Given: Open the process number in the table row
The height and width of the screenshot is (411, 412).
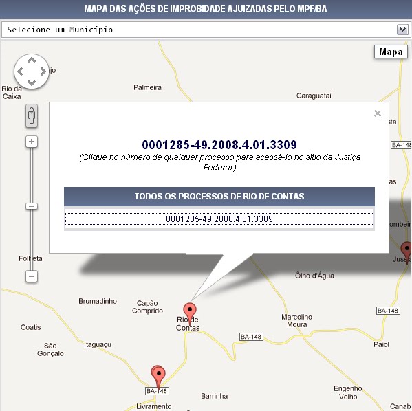Looking at the screenshot, I should (x=219, y=219).
